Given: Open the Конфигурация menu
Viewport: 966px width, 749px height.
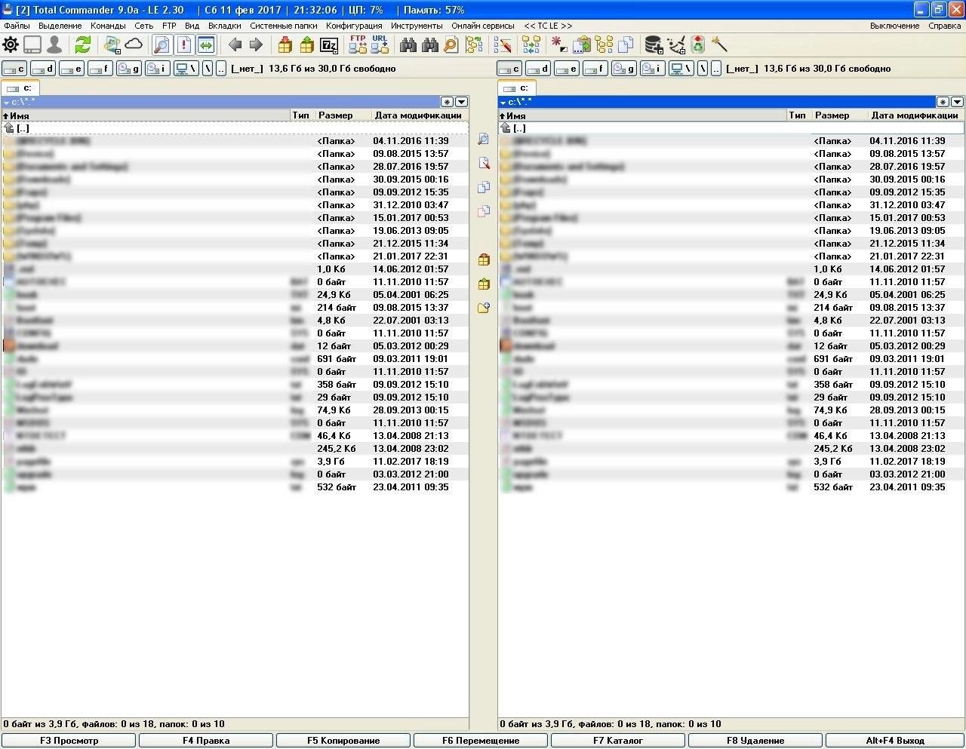Looking at the screenshot, I should tap(354, 26).
